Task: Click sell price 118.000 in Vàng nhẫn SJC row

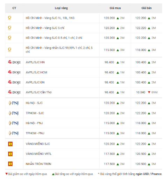Action: tap(140, 50)
